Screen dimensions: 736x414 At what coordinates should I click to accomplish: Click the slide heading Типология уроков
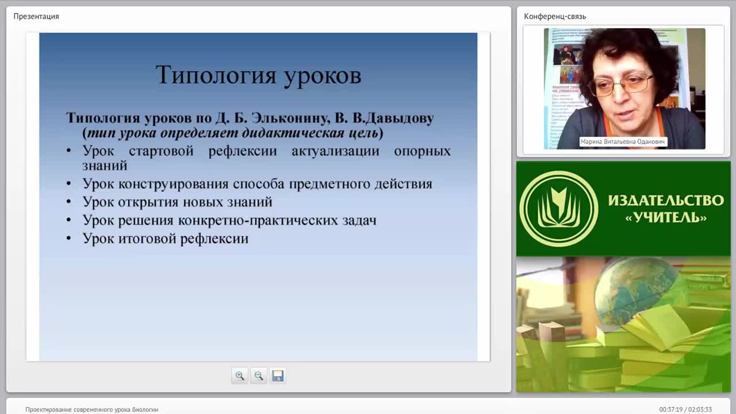click(258, 75)
